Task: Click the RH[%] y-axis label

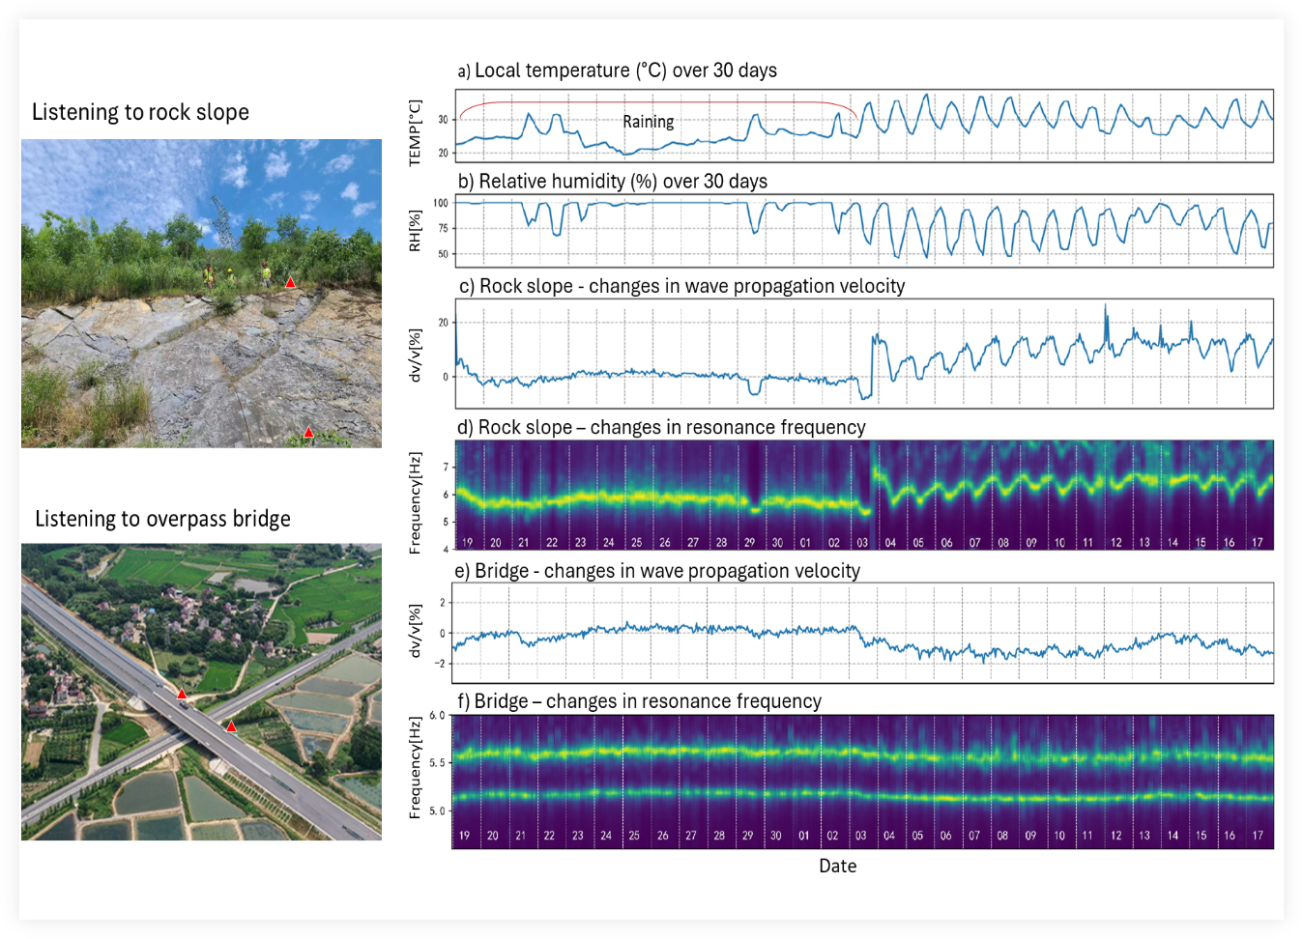Action: (x=415, y=231)
